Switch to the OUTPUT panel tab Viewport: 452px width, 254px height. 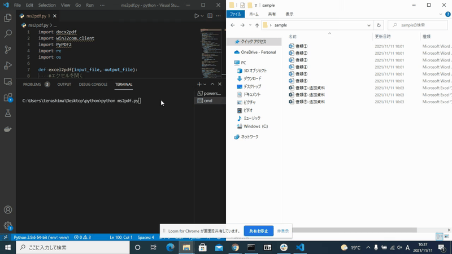click(64, 84)
